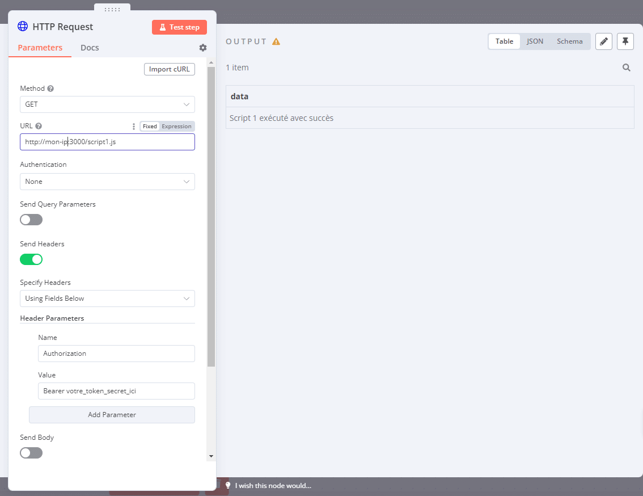Open the node settings gear icon
Viewport: 643px width, 496px height.
(x=203, y=48)
